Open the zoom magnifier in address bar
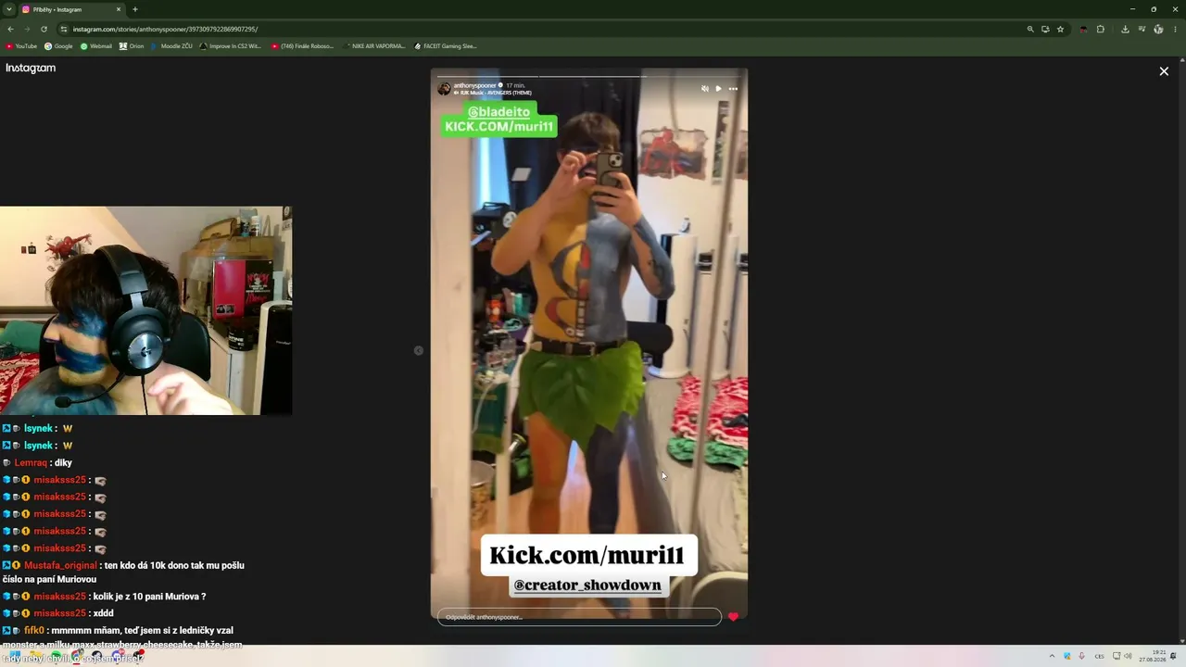This screenshot has width=1186, height=667. click(x=1030, y=29)
